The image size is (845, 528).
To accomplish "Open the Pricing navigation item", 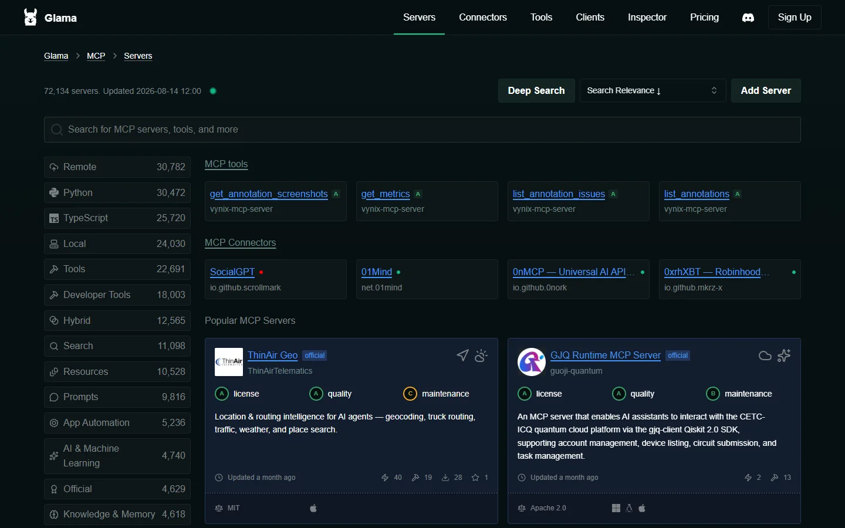I will click(x=704, y=18).
